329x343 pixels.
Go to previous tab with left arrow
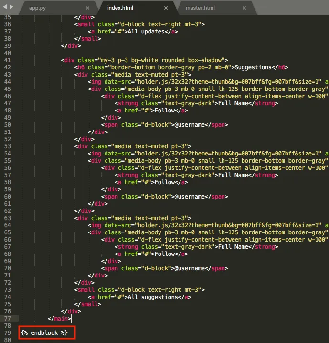(x=5, y=7)
